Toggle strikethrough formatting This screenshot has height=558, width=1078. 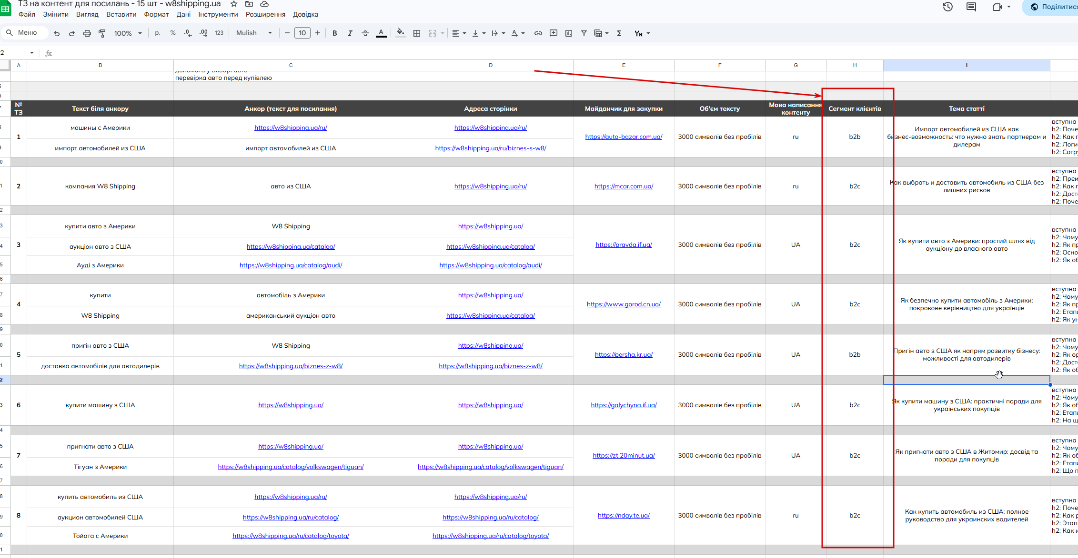[365, 33]
